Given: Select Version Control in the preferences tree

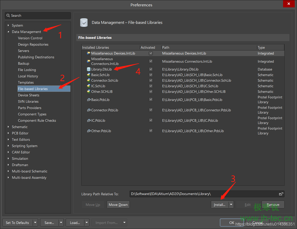Looking at the screenshot, I should 30,38.
